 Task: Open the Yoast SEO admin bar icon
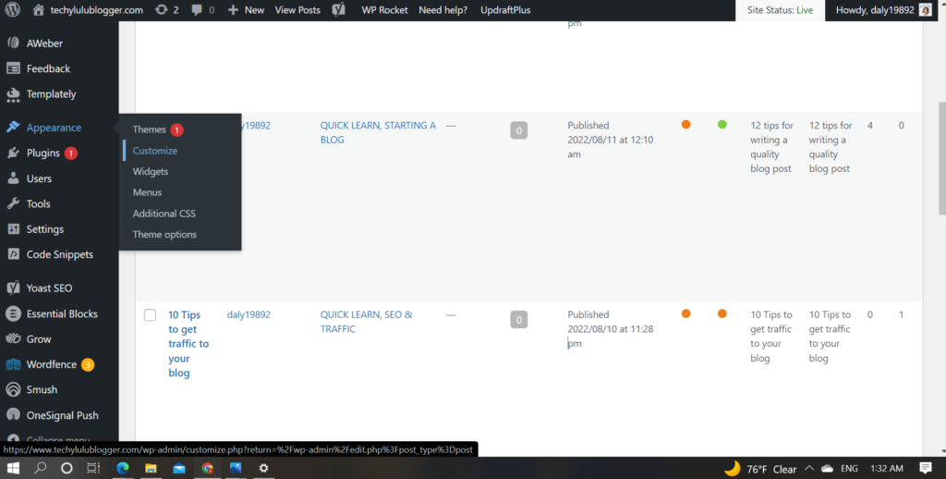pos(339,10)
